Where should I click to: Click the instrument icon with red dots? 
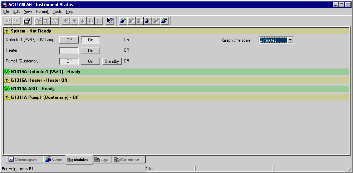[148, 21]
